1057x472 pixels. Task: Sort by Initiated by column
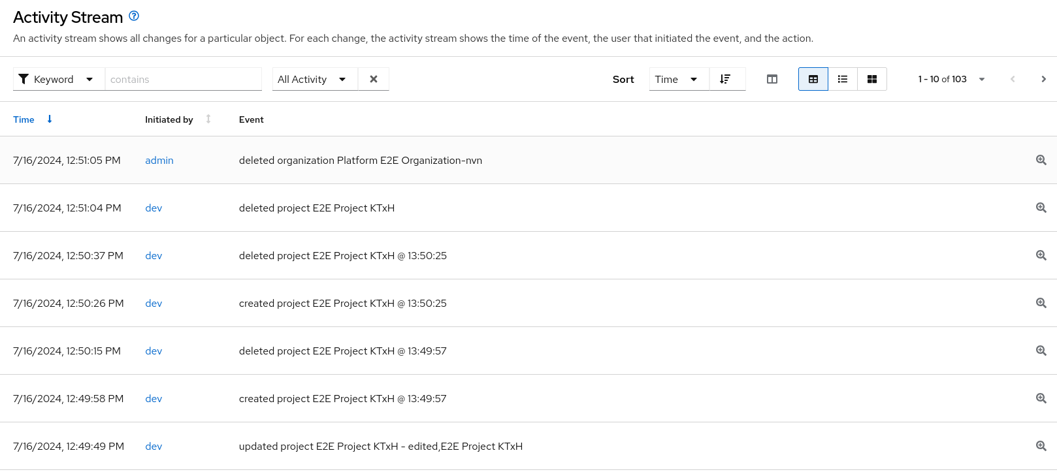[170, 119]
